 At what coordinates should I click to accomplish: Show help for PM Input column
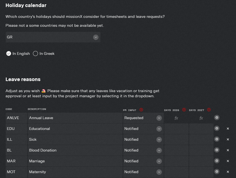(141, 110)
